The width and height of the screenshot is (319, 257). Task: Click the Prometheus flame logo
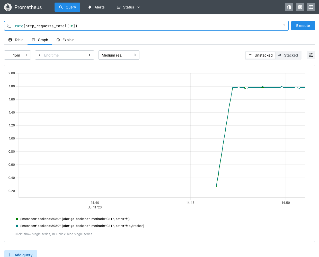click(x=8, y=7)
